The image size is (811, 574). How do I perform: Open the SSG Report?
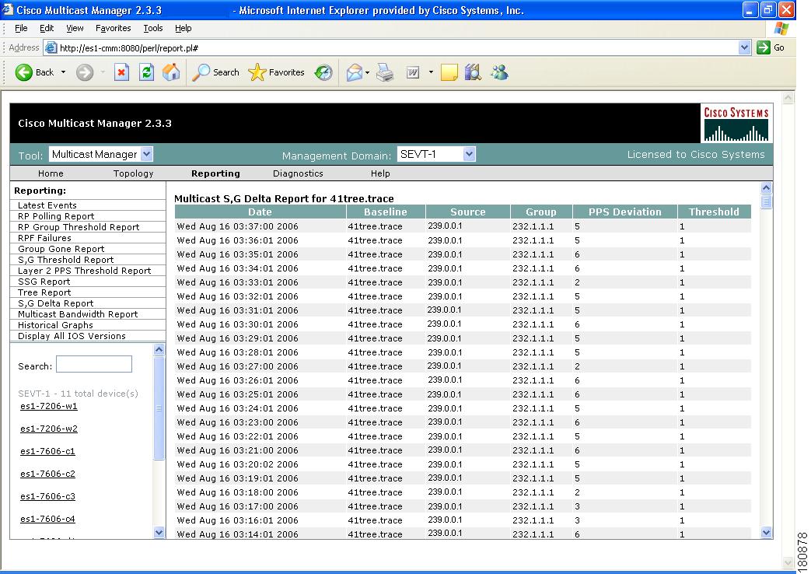tap(44, 282)
